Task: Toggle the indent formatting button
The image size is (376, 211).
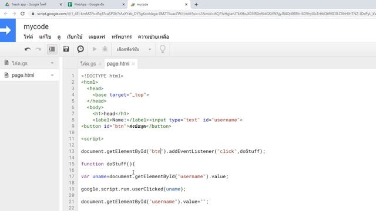Action: (52, 49)
